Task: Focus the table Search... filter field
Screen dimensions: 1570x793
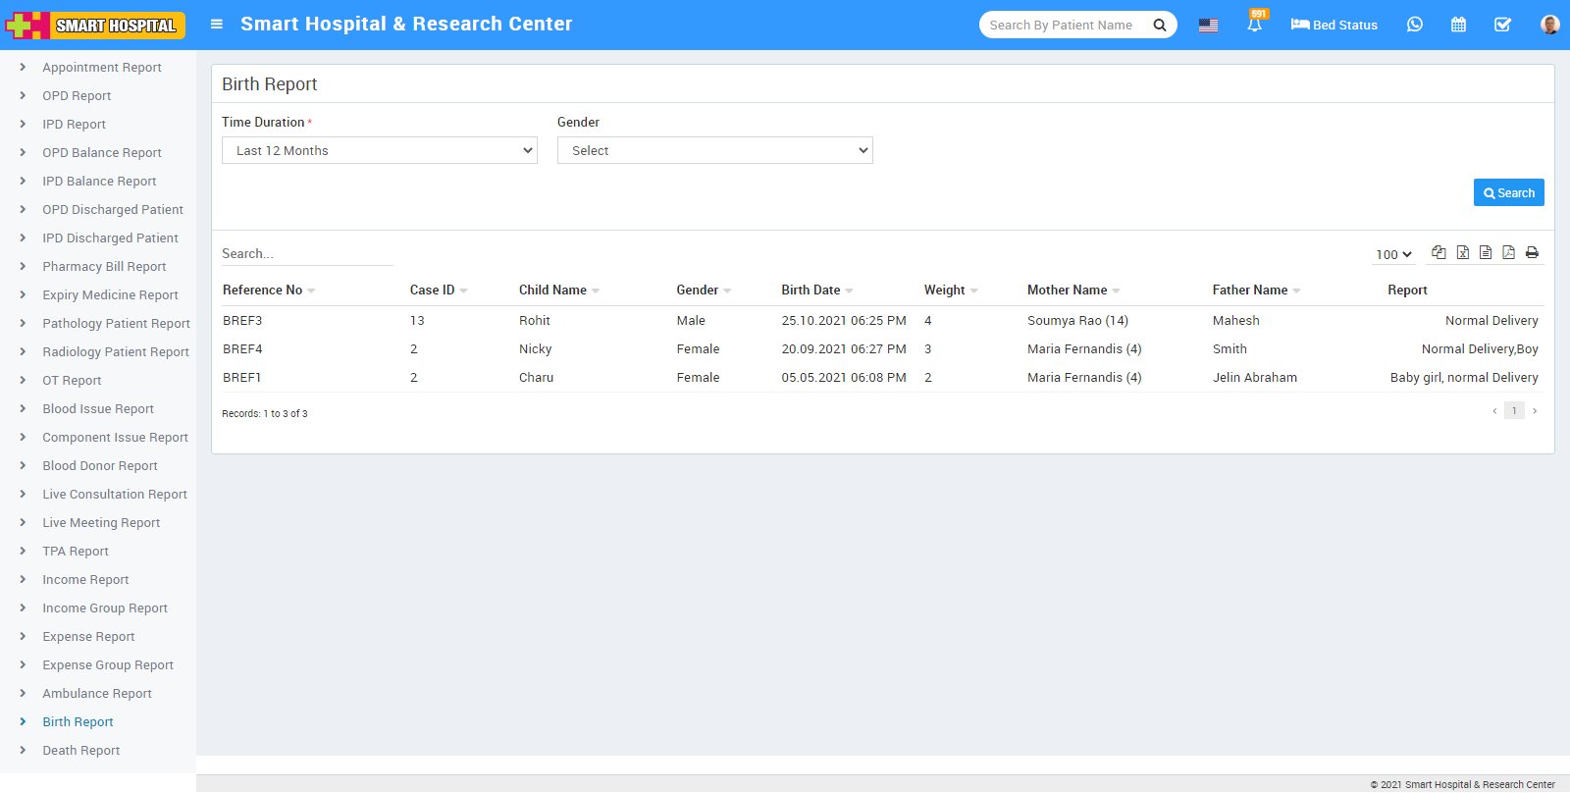Action: 306,254
